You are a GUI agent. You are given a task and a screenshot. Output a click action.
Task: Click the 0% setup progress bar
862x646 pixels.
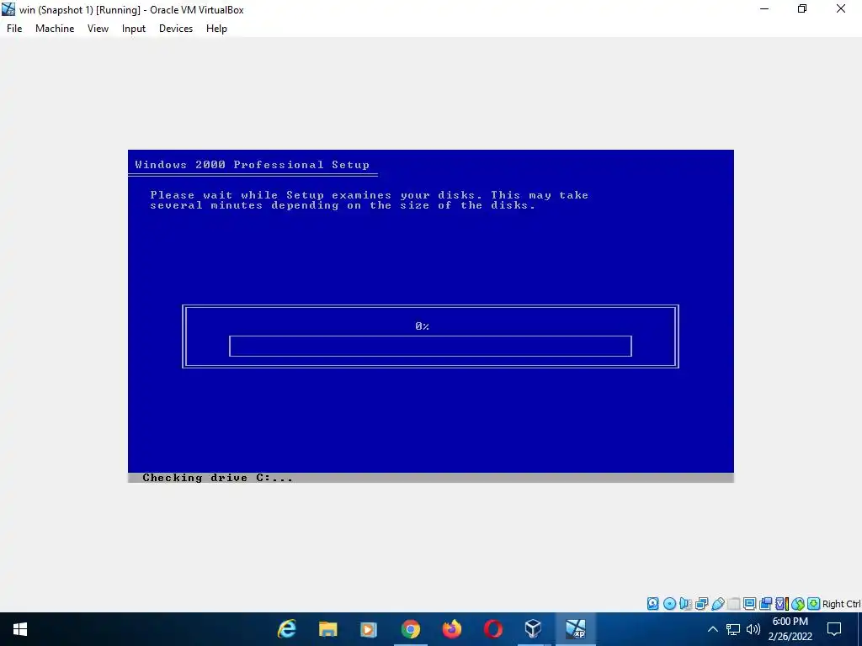[x=430, y=346]
